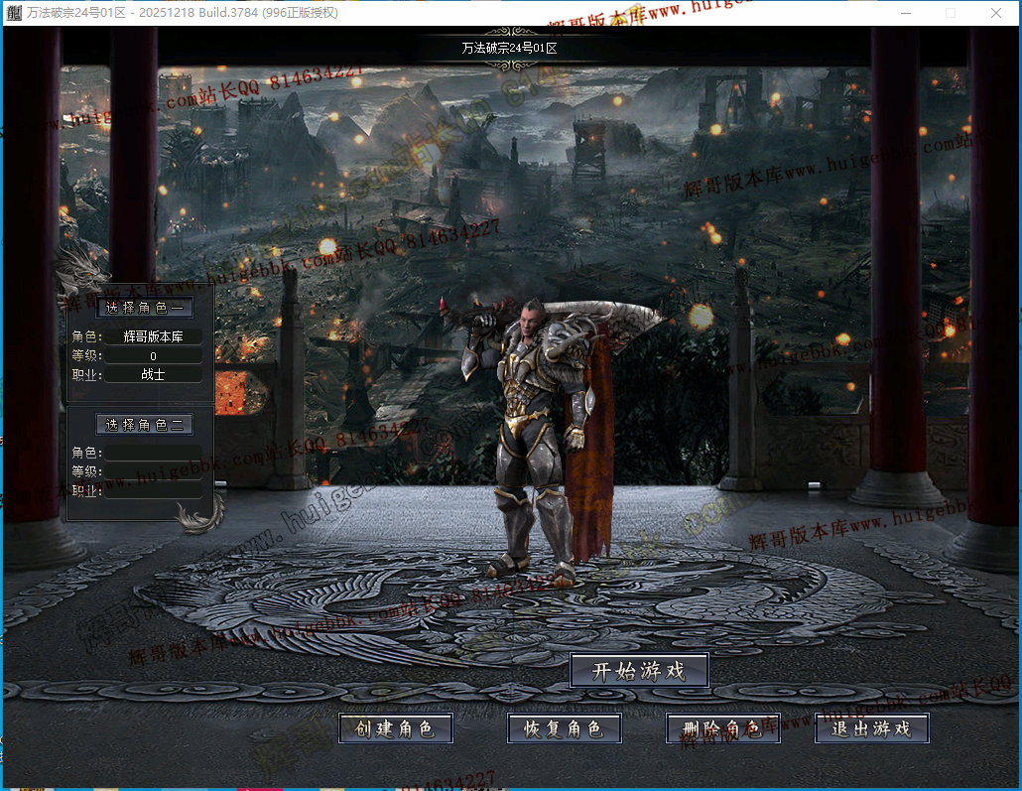1022x791 pixels.
Task: Minimize the game window
Action: coord(906,13)
